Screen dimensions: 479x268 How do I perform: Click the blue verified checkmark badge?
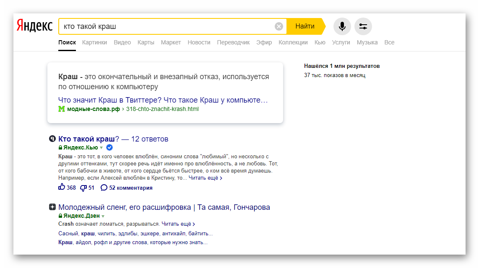(x=109, y=147)
